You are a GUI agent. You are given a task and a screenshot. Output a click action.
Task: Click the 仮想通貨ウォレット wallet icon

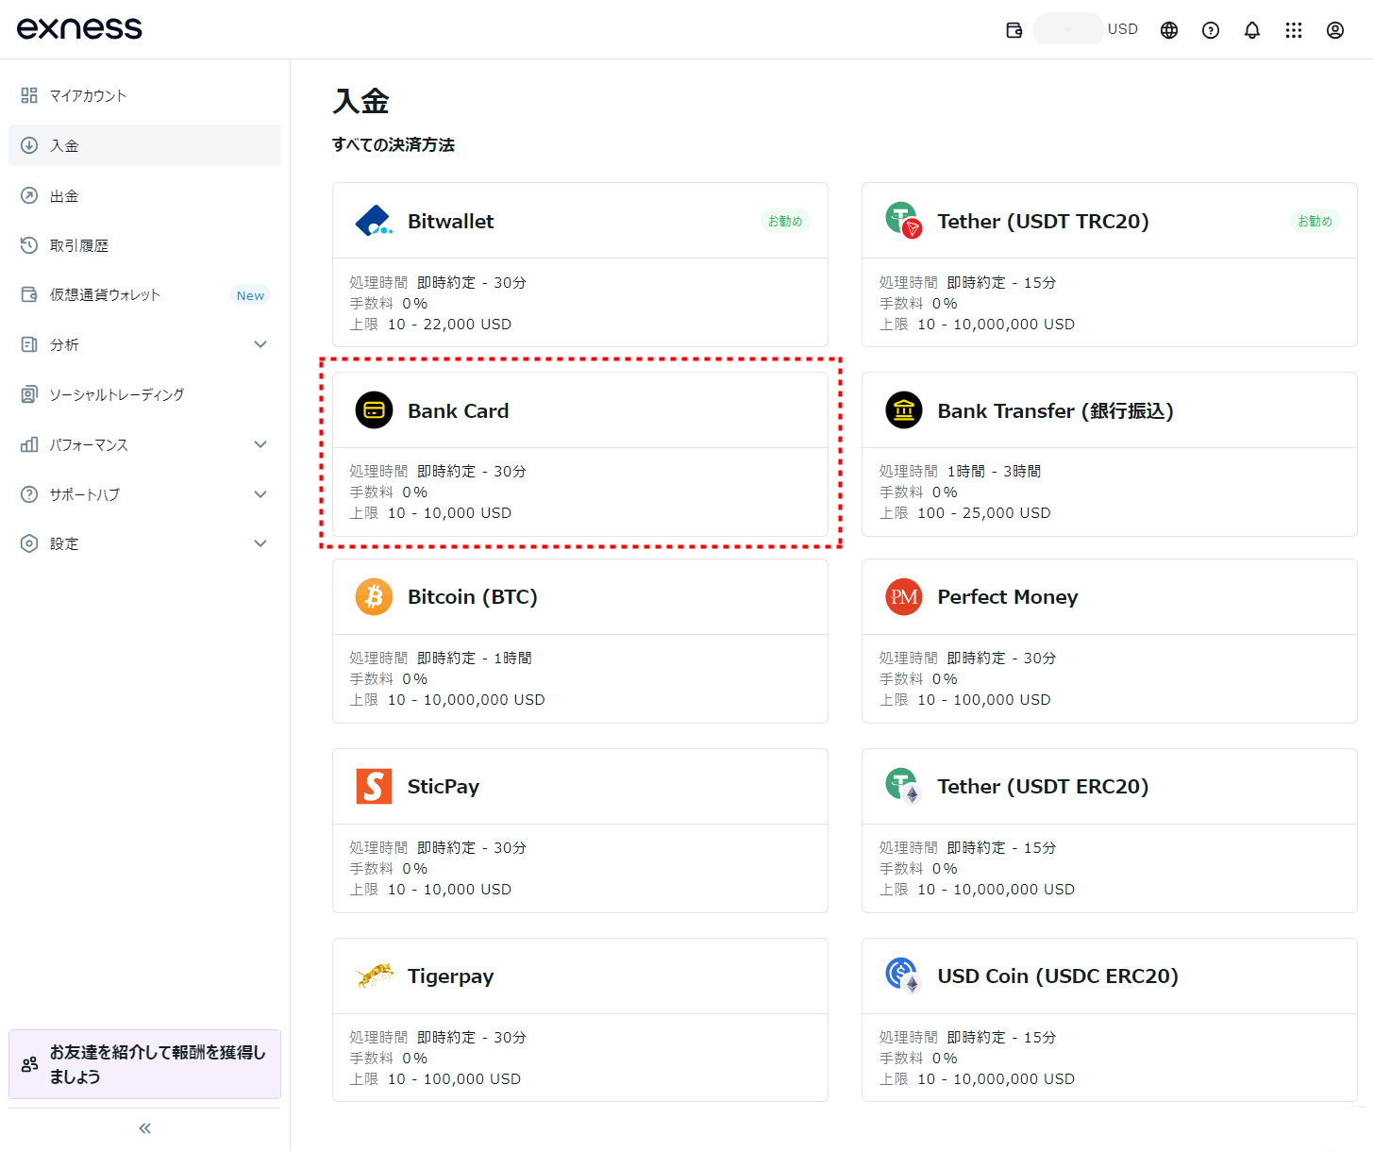29,294
